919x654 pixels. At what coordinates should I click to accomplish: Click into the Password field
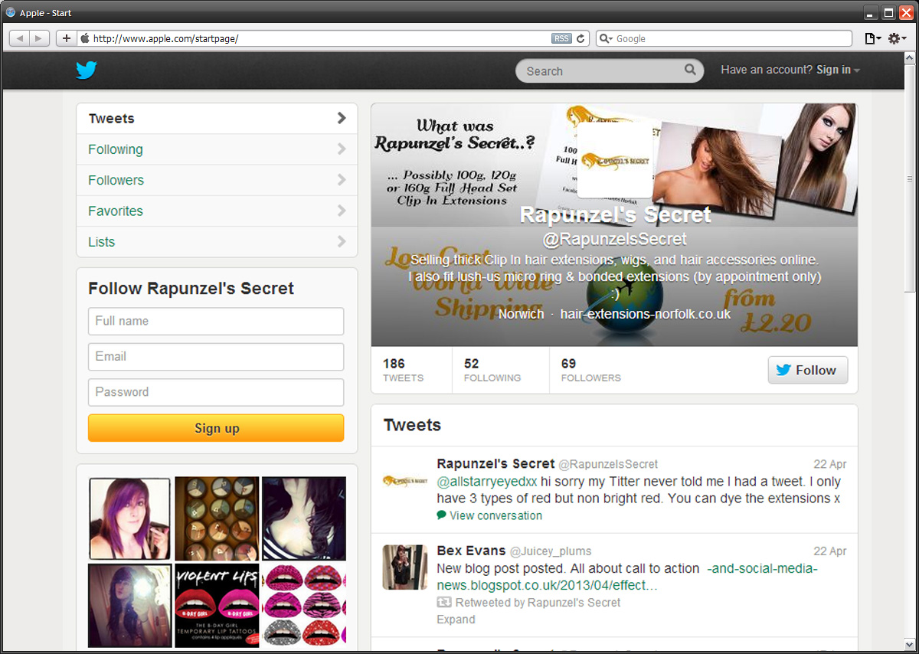coord(216,391)
